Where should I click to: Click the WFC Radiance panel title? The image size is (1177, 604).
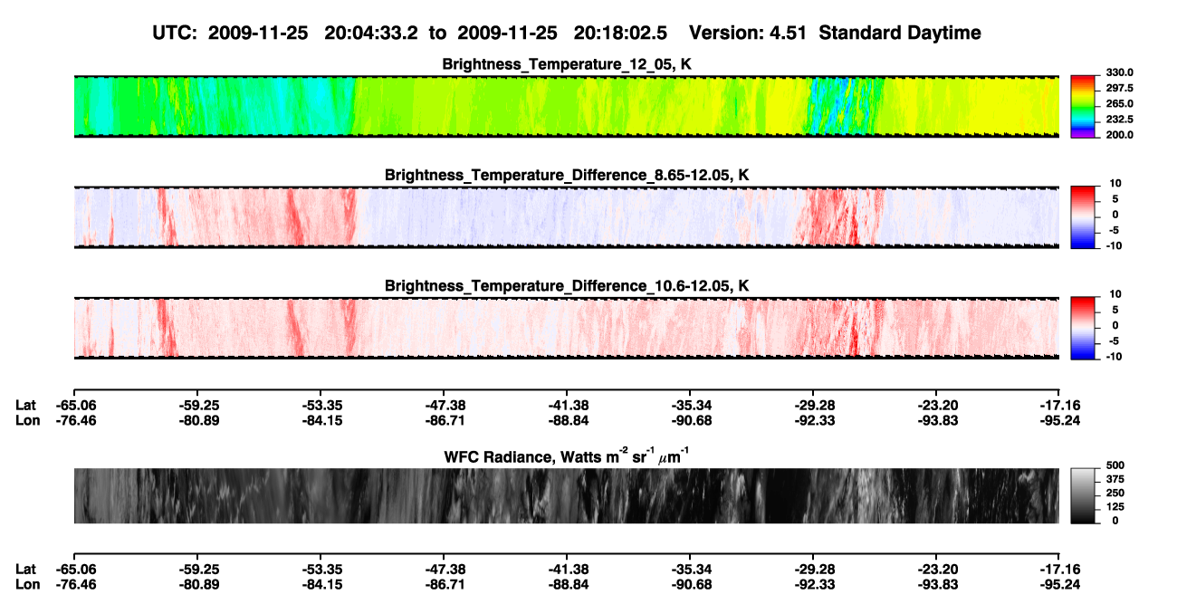pyautogui.click(x=567, y=455)
